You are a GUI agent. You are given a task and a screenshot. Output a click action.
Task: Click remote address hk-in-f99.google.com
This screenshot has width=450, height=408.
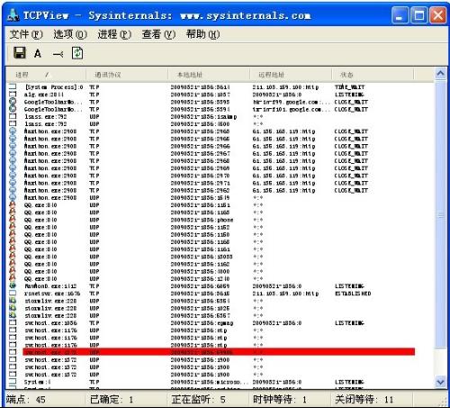click(x=291, y=102)
